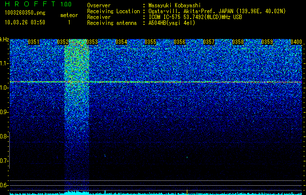Screen dimensions: 306x195
Task: Click the cyan power level strip at the bottom
Action: (x=156, y=194)
